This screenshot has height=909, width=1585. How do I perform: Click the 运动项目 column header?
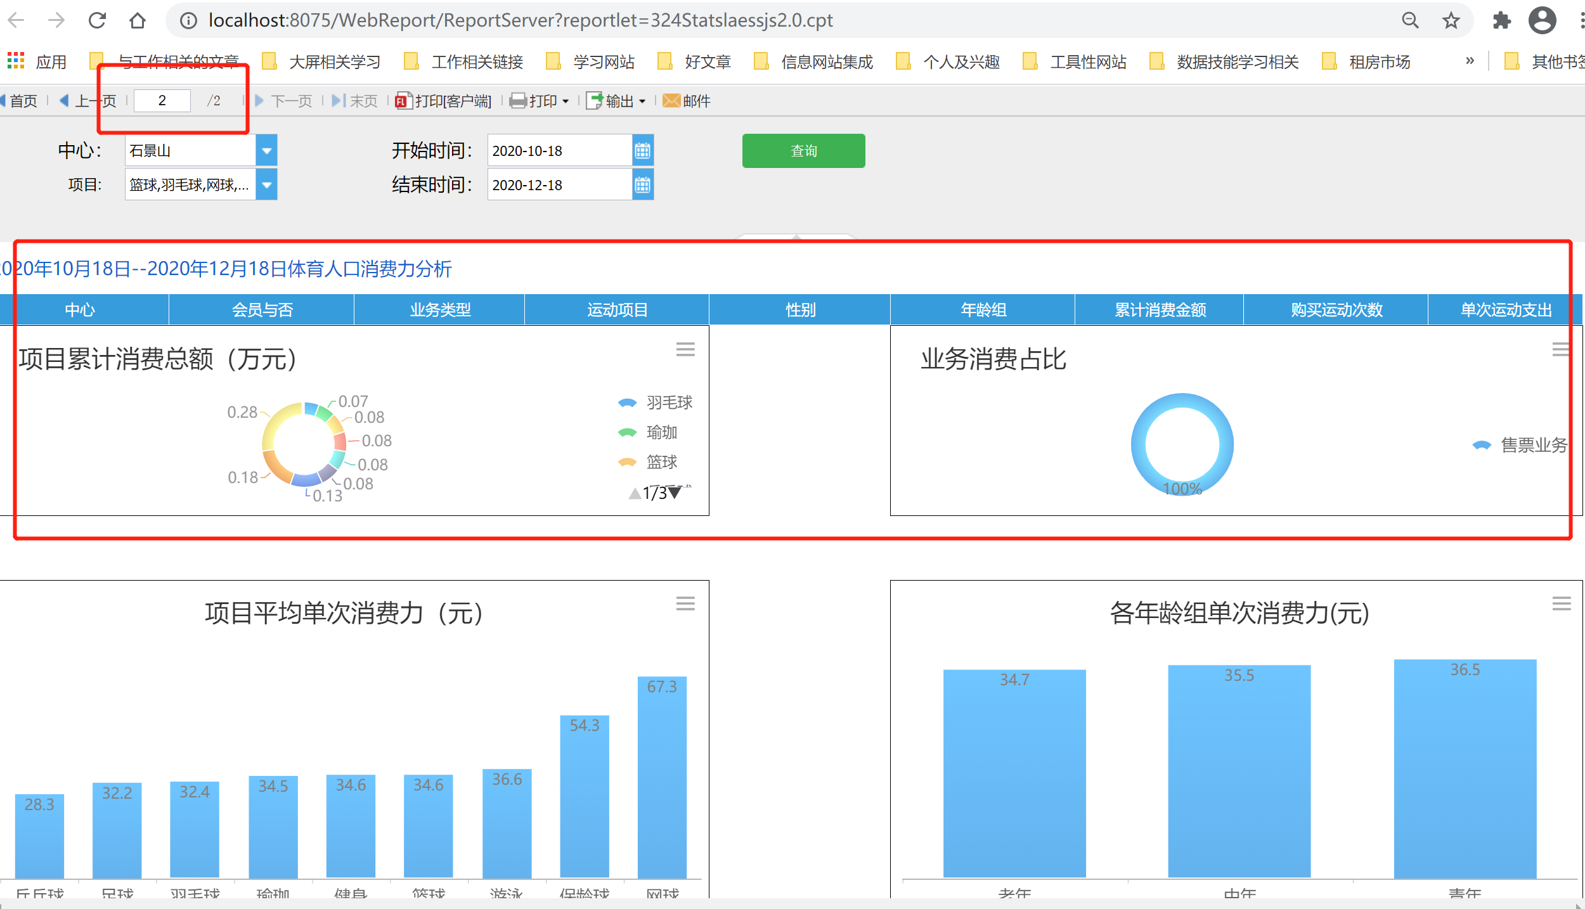coord(617,310)
